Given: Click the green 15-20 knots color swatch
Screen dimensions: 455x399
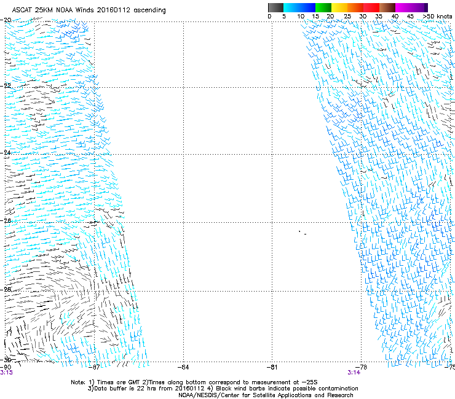Looking at the screenshot, I should coord(323,7).
